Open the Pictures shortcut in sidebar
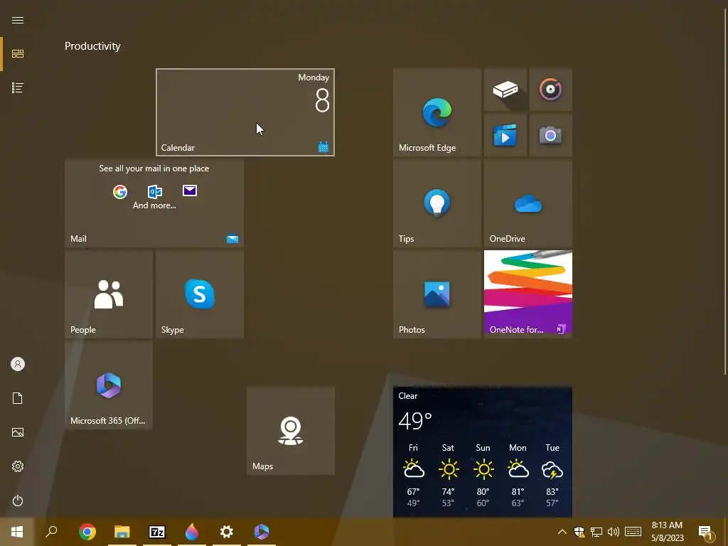 [x=18, y=432]
